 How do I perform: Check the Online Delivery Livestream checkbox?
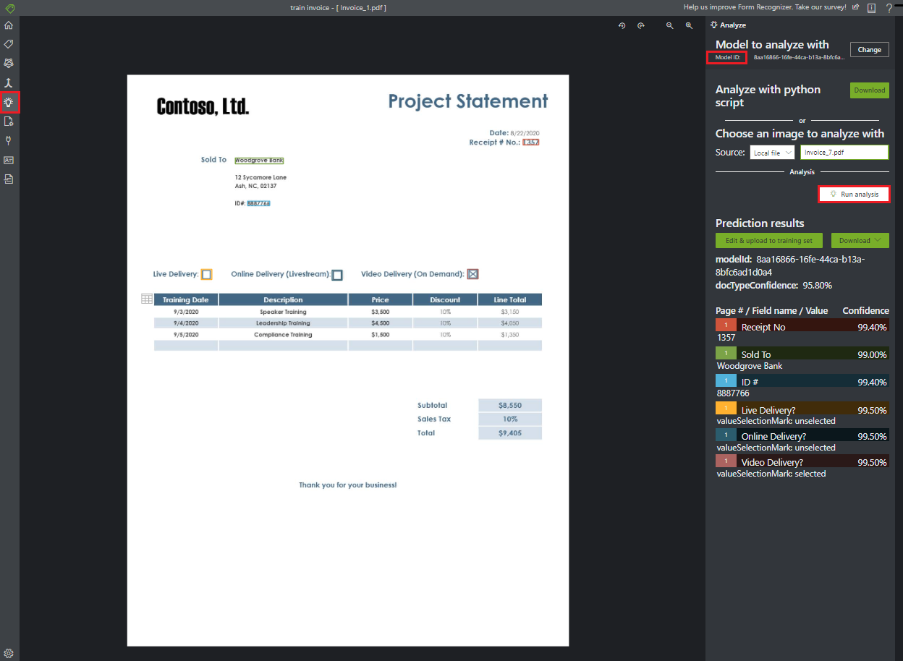(x=337, y=274)
